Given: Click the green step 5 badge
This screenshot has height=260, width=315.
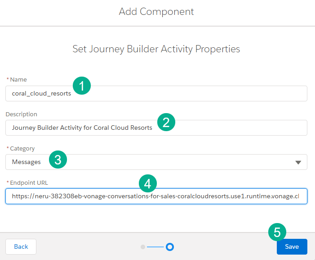Looking at the screenshot, I should [277, 232].
